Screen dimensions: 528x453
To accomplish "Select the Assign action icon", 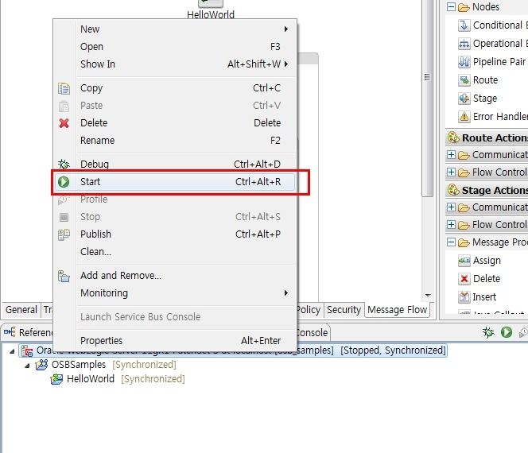I will point(464,261).
